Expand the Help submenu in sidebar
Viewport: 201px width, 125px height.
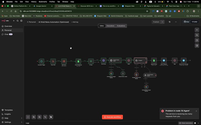pos(21,118)
